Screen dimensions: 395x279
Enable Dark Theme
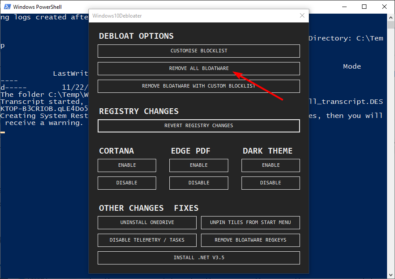[x=271, y=165]
